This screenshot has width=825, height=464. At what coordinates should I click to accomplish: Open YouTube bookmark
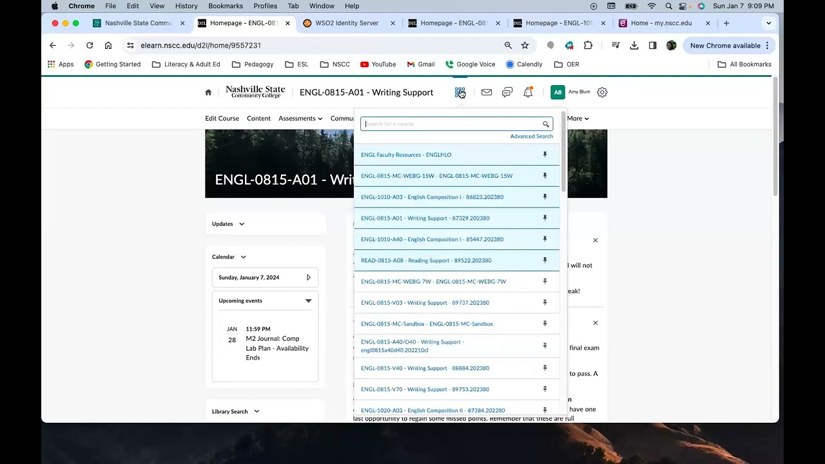coord(378,64)
